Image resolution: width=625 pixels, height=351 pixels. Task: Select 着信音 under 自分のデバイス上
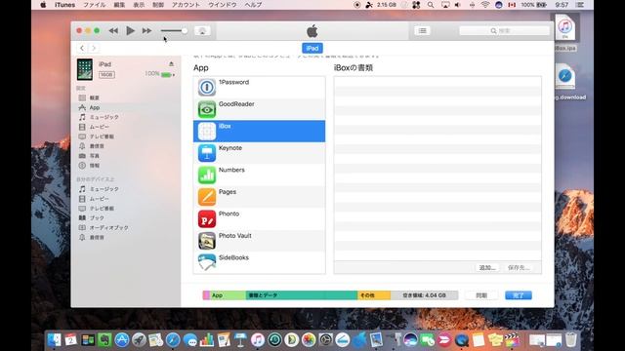pos(97,237)
